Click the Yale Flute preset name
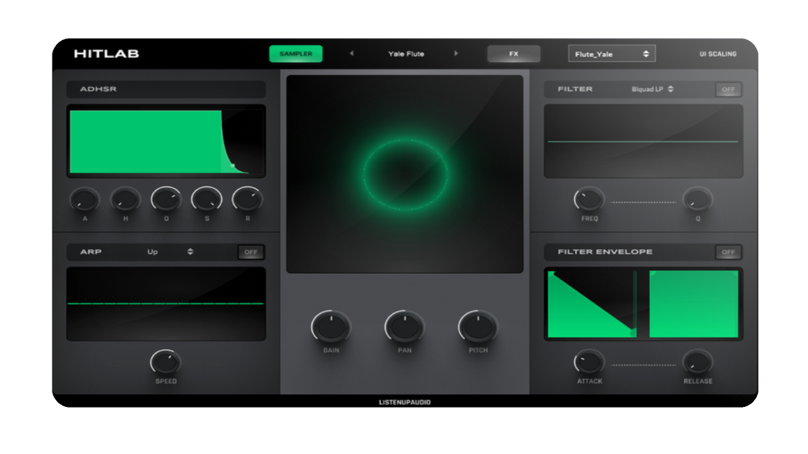808x454 pixels. coord(406,54)
